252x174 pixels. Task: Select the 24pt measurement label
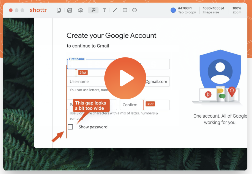(83, 73)
